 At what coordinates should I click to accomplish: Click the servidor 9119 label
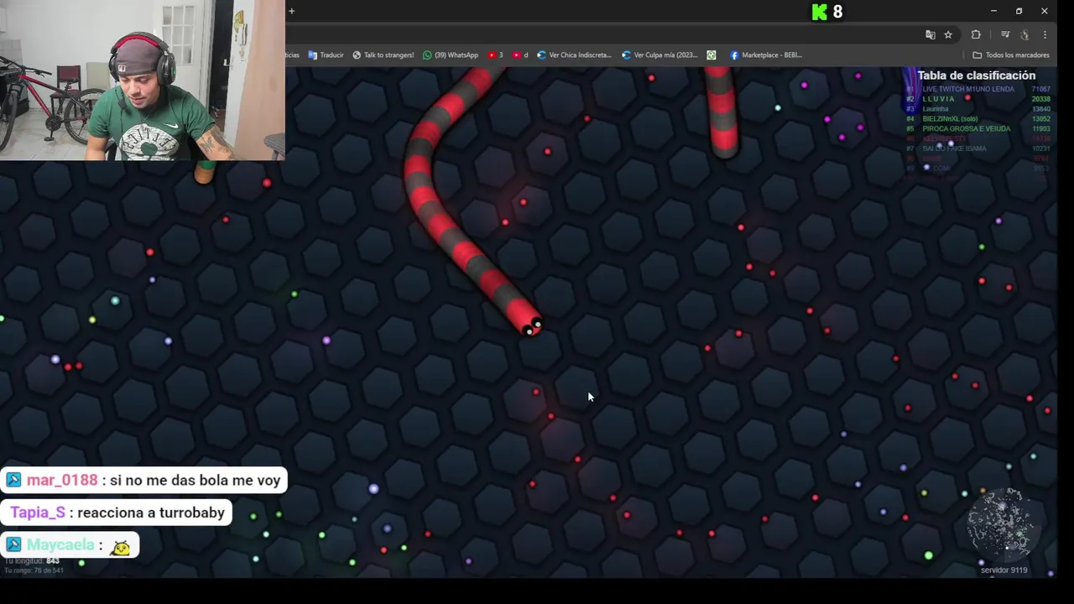[1004, 570]
